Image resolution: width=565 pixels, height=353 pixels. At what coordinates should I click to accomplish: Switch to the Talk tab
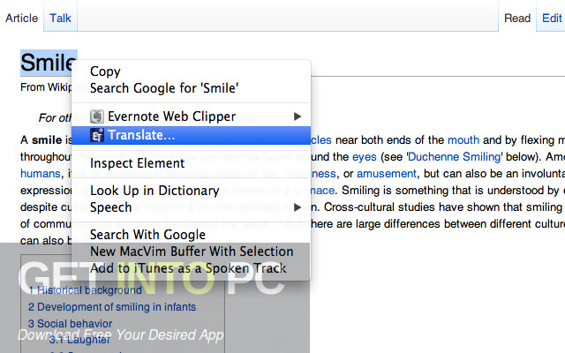point(60,18)
